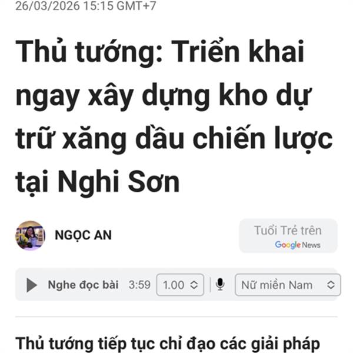Click the microphone voice icon
The height and width of the screenshot is (353, 353).
point(220,285)
